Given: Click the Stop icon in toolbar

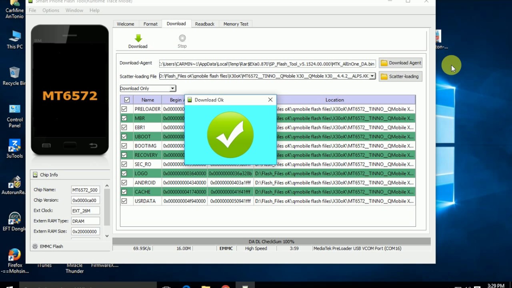Looking at the screenshot, I should point(182,38).
